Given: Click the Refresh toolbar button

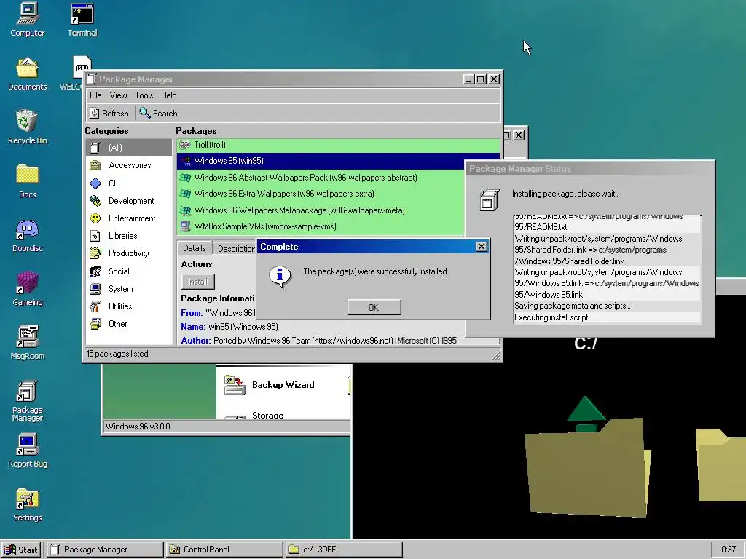Looking at the screenshot, I should tap(110, 113).
